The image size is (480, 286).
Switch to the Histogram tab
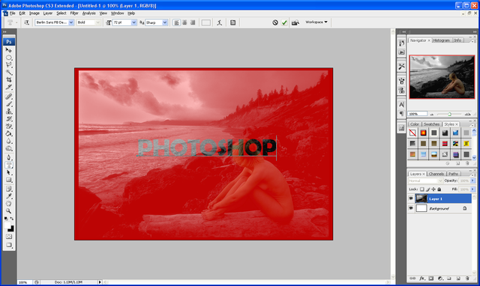click(442, 40)
